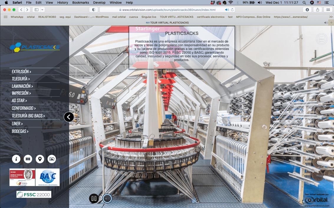Toggle the Safari sidebar
The width and height of the screenshot is (334, 208).
coord(37,10)
